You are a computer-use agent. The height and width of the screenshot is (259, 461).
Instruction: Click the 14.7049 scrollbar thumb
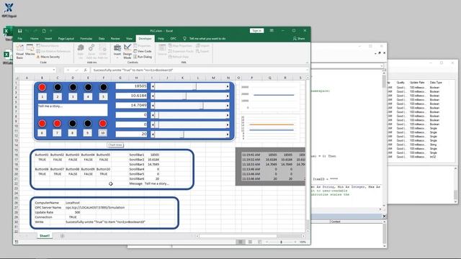pos(202,106)
